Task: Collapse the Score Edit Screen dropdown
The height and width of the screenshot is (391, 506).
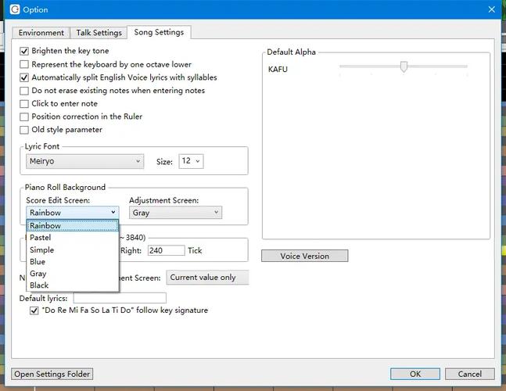Action: 73,213
